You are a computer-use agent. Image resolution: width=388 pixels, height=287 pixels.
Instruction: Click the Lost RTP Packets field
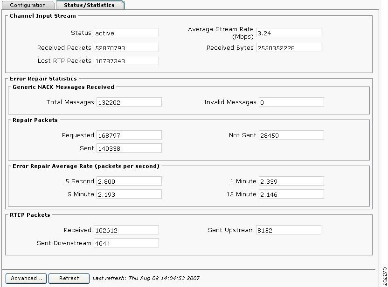126,61
